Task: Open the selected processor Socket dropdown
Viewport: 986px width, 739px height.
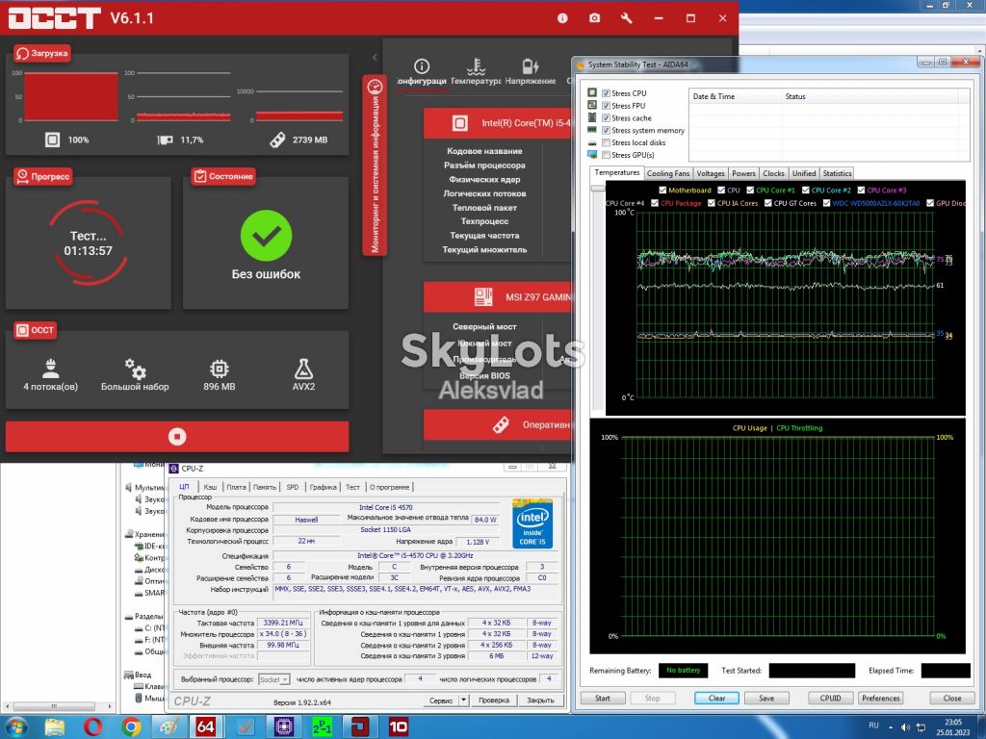Action: (x=274, y=679)
